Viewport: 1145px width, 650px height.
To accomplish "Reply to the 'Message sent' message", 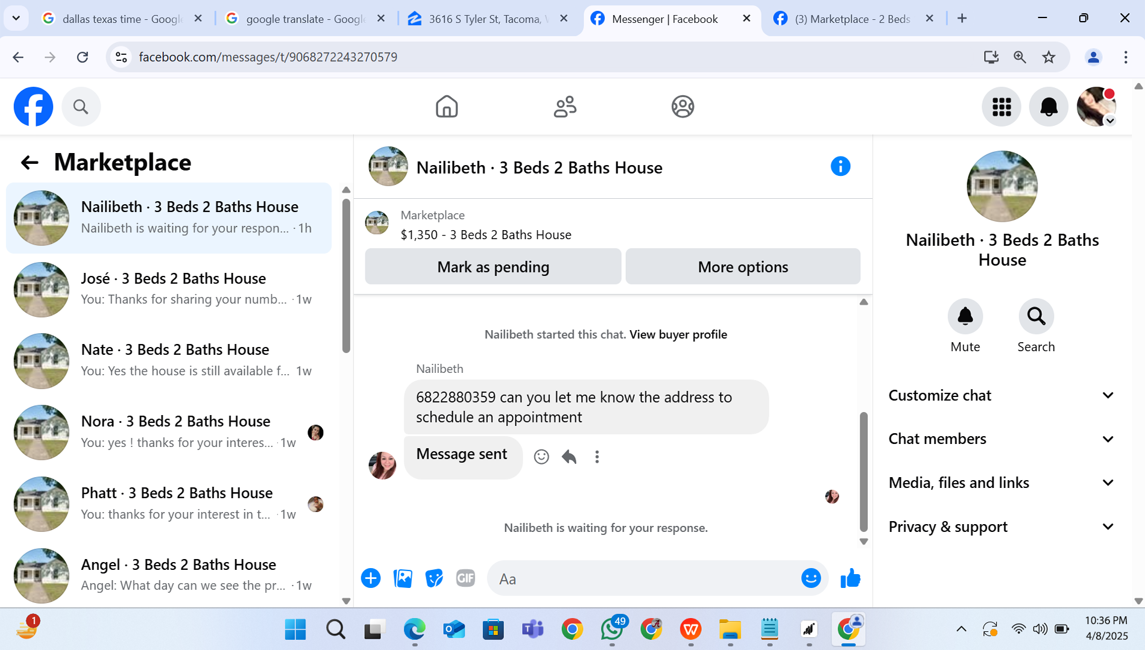I will coord(569,457).
